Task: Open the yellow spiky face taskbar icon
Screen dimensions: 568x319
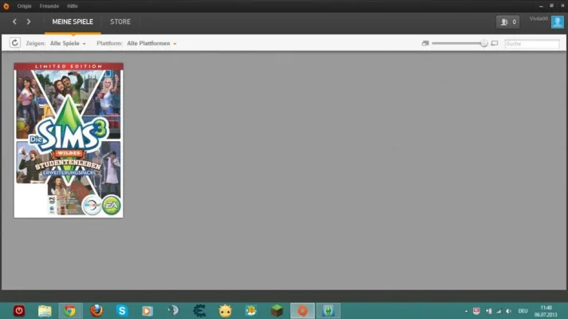Action: pos(225,311)
